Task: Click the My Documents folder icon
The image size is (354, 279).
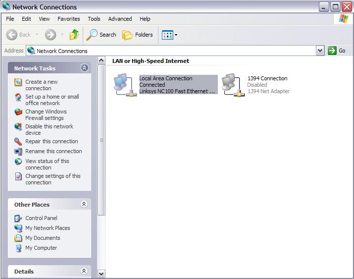Action: point(18,238)
